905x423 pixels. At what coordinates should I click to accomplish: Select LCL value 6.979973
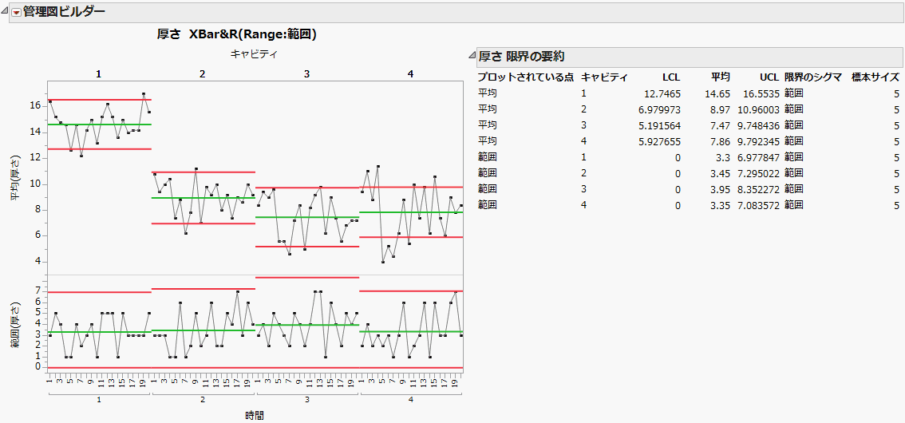(x=661, y=109)
